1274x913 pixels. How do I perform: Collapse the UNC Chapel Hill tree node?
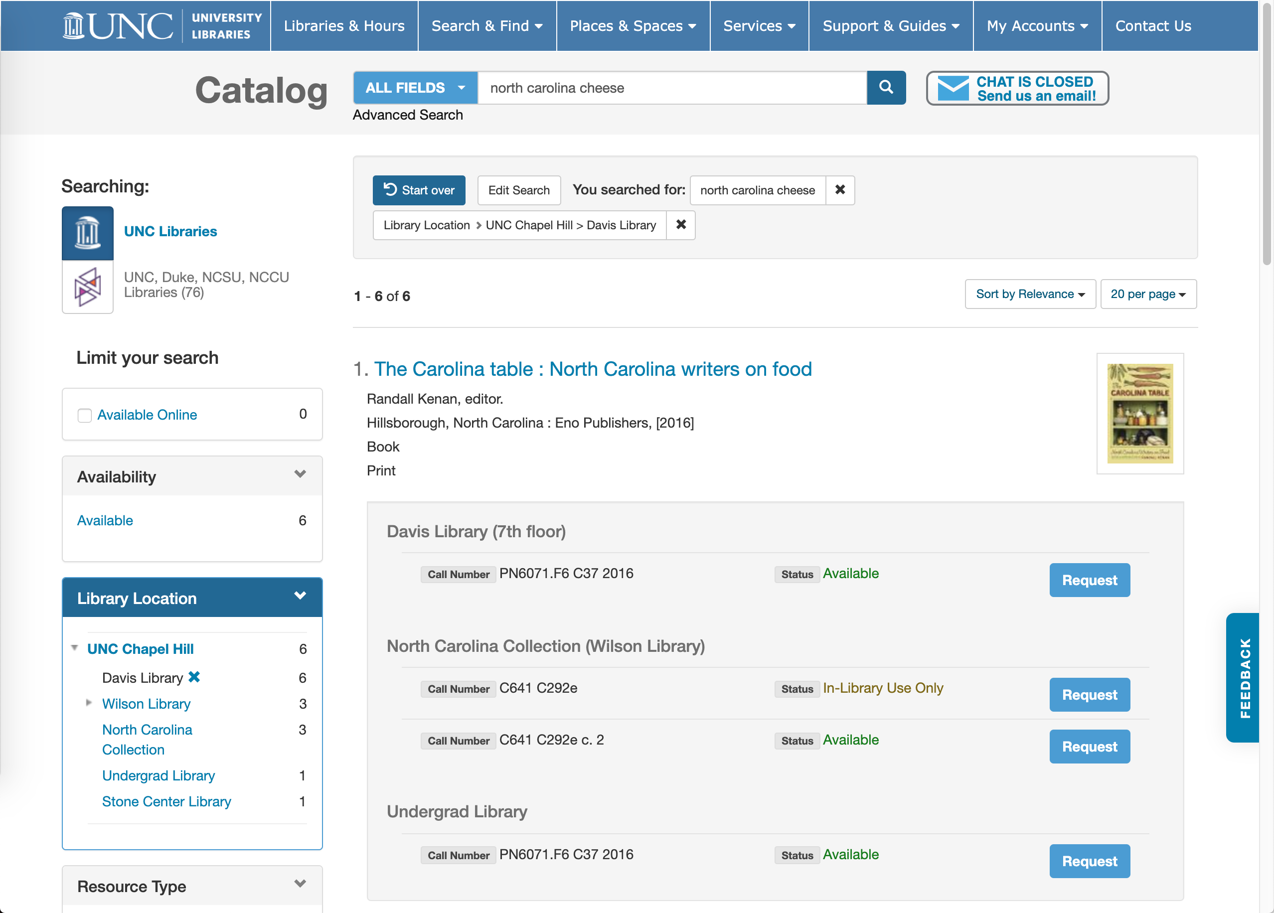coord(74,648)
